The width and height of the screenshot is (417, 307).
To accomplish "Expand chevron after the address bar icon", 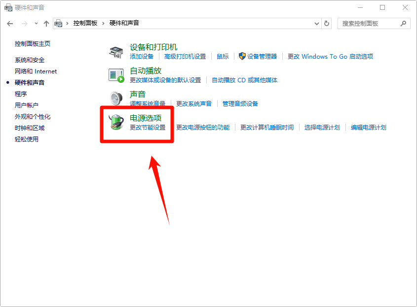I will [x=67, y=23].
